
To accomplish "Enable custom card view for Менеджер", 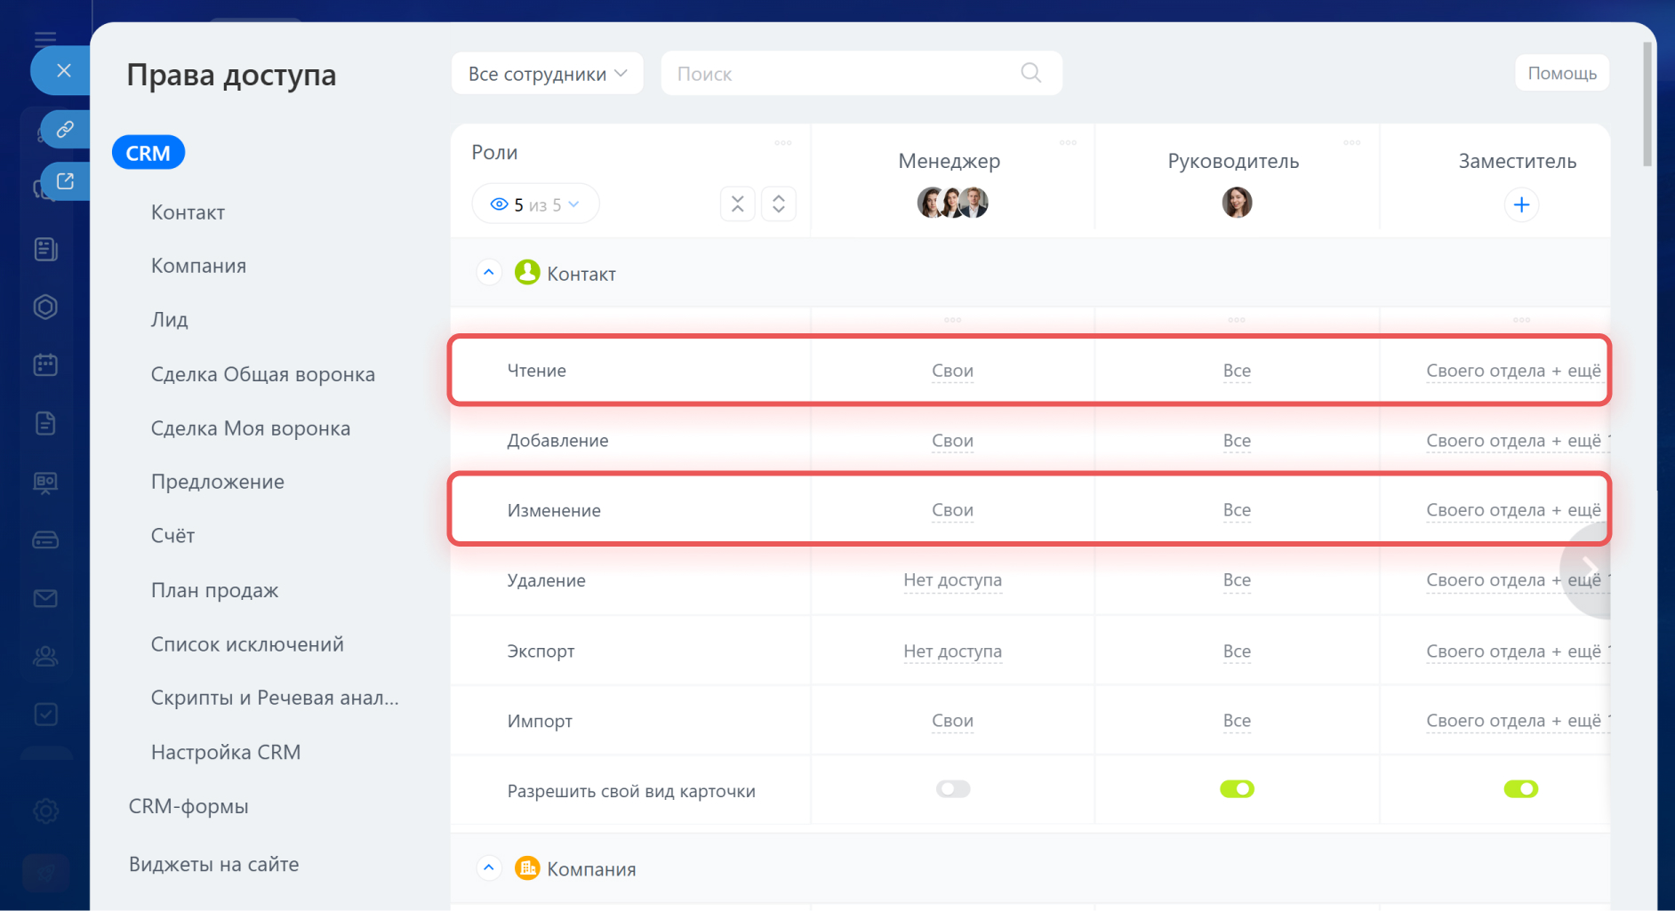I will [x=952, y=789].
